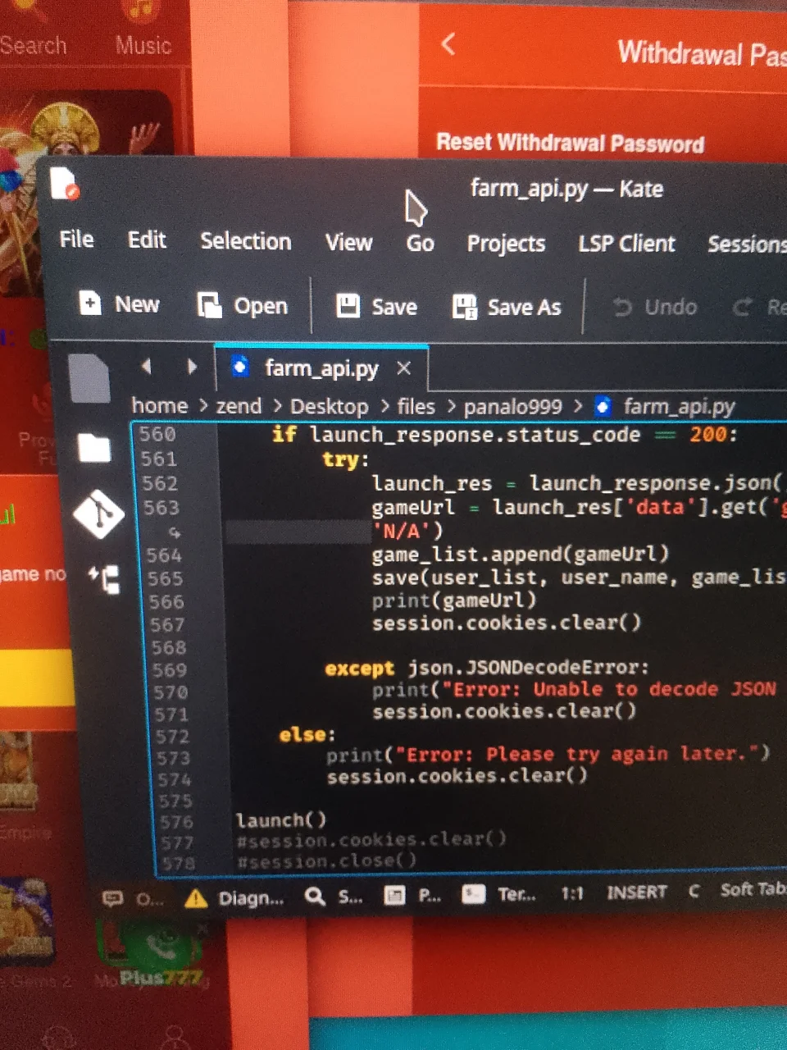The width and height of the screenshot is (787, 1050).
Task: Click the Save toolbar button
Action: [x=377, y=306]
